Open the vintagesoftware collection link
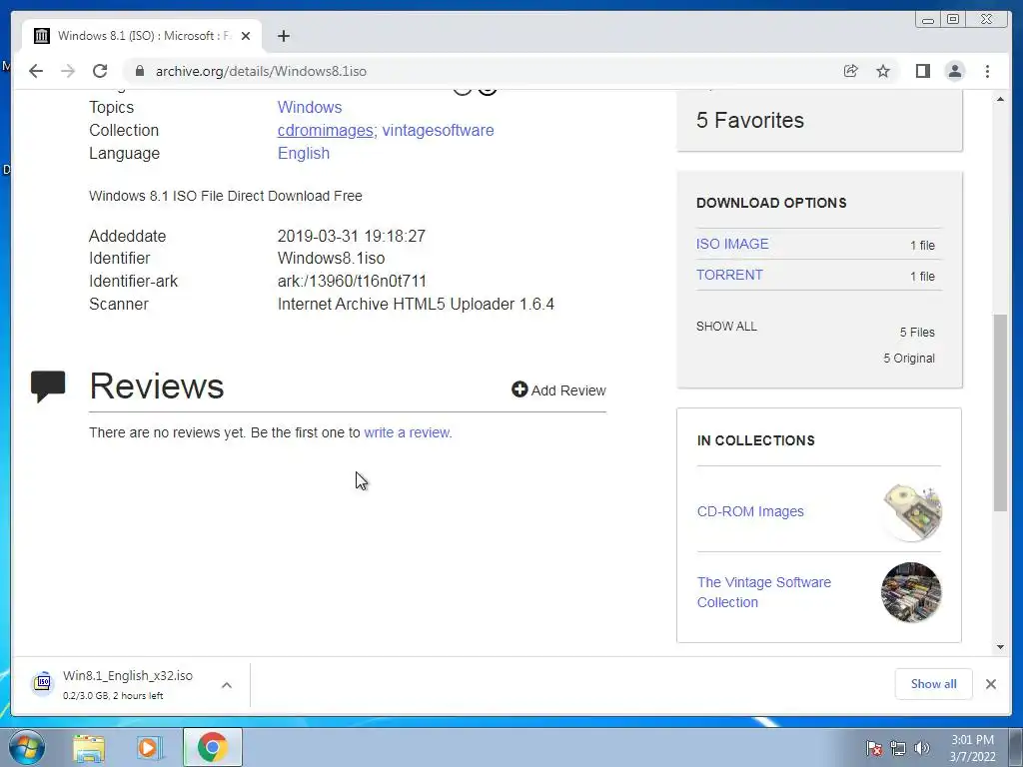This screenshot has height=767, width=1023. 438,131
